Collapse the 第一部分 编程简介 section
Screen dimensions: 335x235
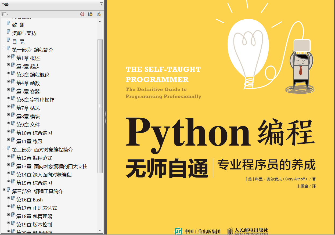tap(4, 48)
